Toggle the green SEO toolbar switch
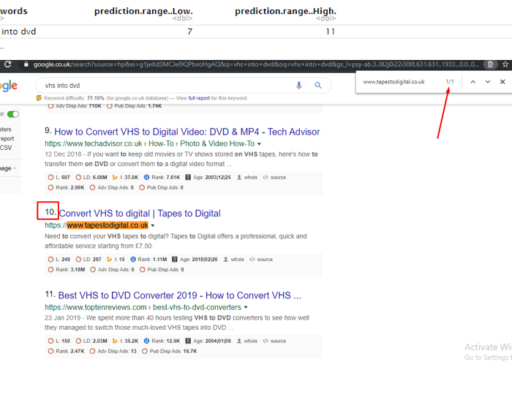 pos(13,114)
